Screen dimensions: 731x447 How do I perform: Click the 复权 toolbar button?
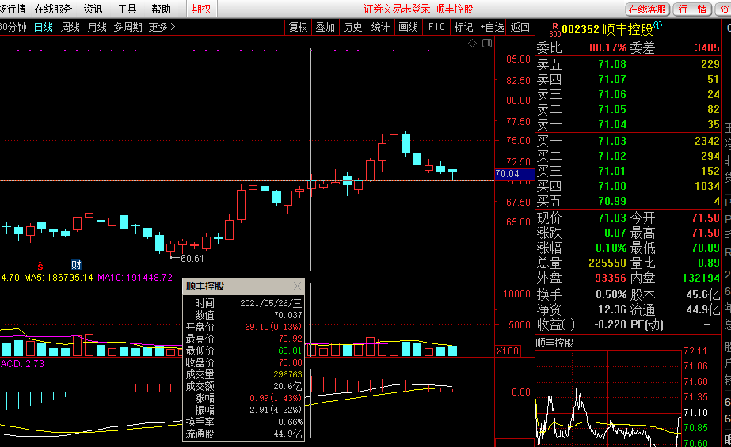click(x=299, y=28)
